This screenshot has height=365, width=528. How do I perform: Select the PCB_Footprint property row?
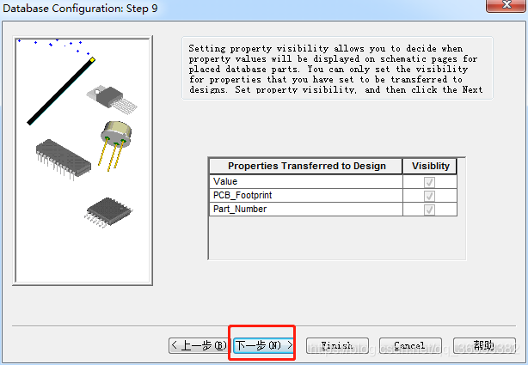[x=305, y=195]
